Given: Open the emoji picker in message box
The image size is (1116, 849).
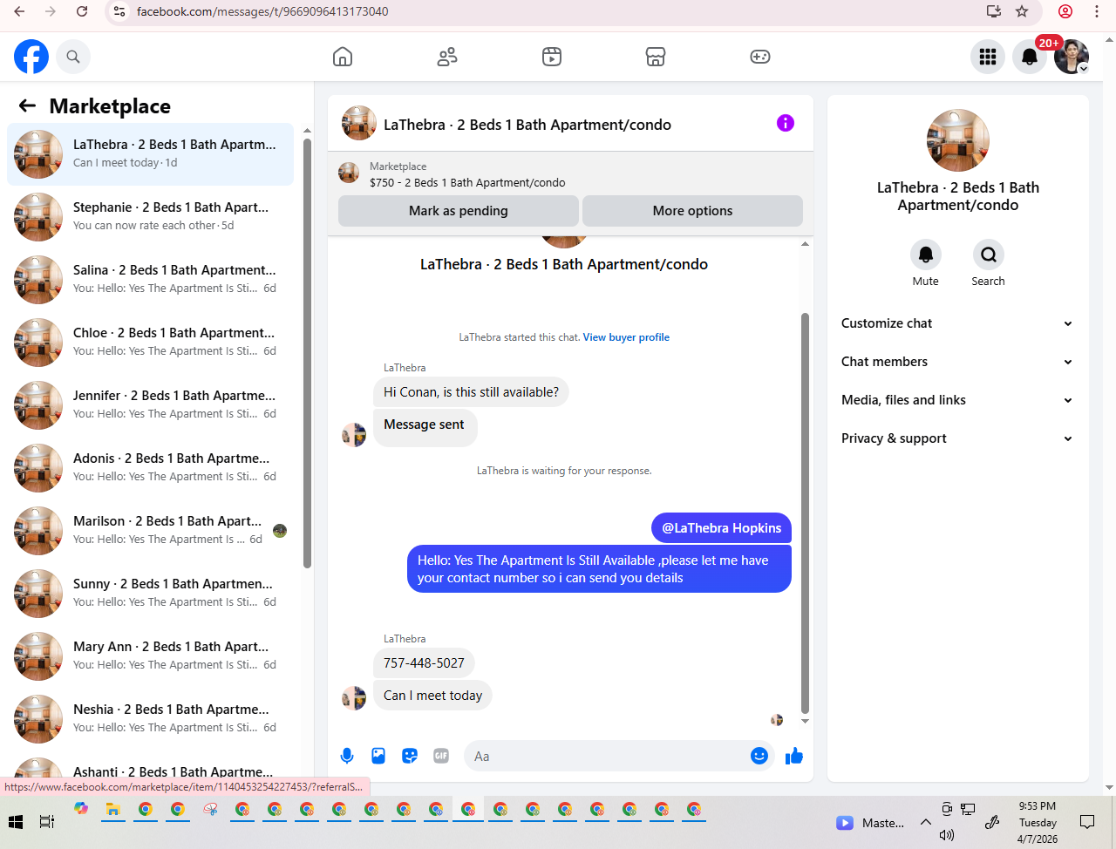Looking at the screenshot, I should point(759,756).
